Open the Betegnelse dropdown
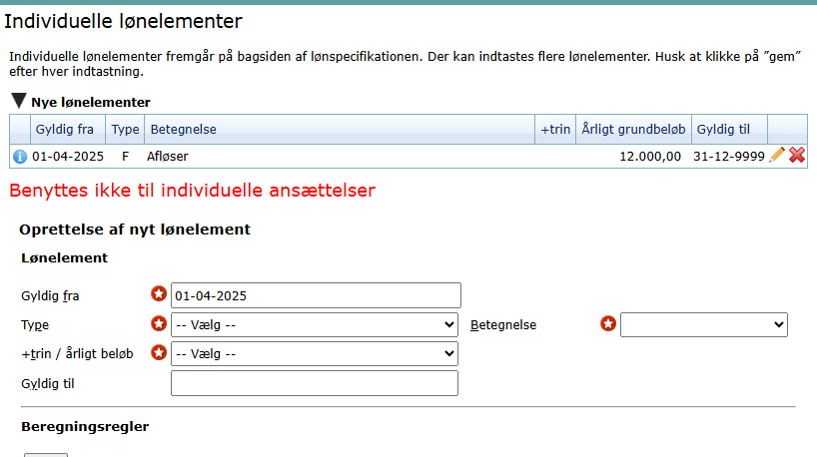Screen dimensions: 817x457 click(x=704, y=325)
